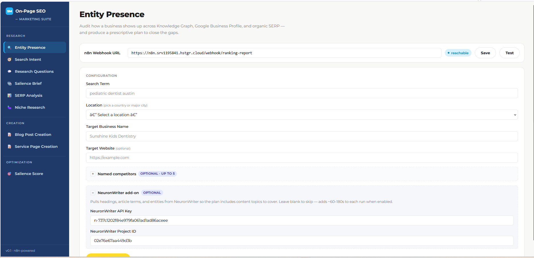Click the Blog Post Creation icon
The width and height of the screenshot is (534, 258).
(9, 135)
